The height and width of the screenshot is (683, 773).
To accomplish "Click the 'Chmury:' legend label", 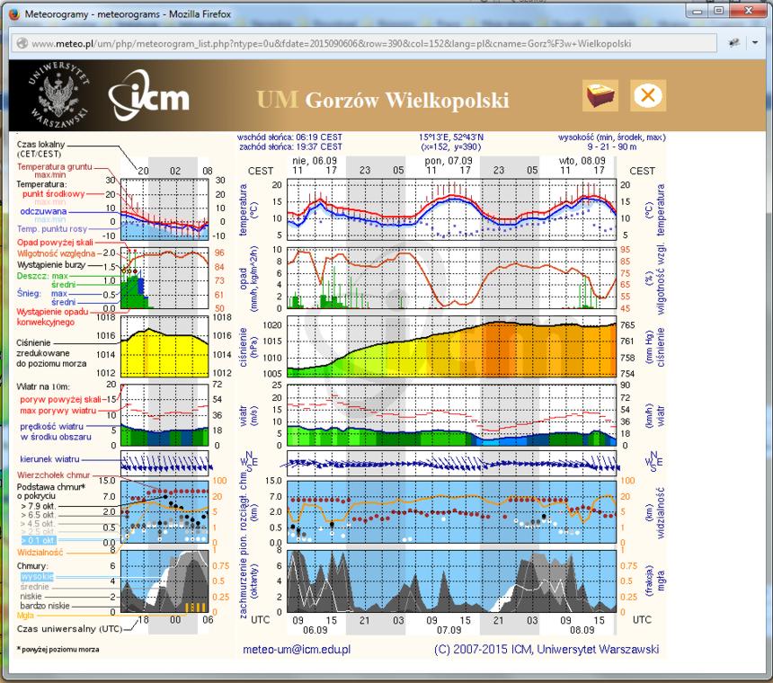I will [32, 565].
